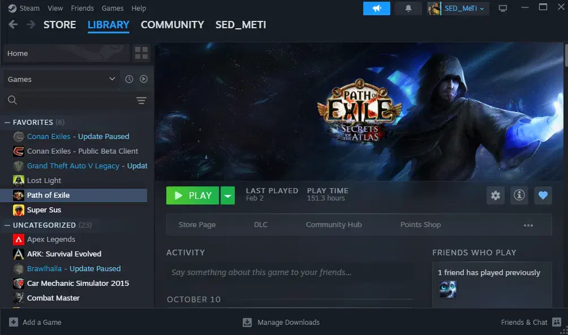Open game settings gear icon
This screenshot has width=568, height=335.
tap(495, 195)
